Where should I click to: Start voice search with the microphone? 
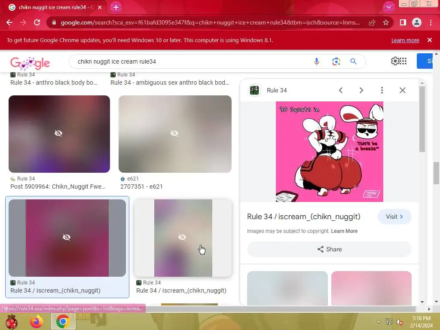317,61
